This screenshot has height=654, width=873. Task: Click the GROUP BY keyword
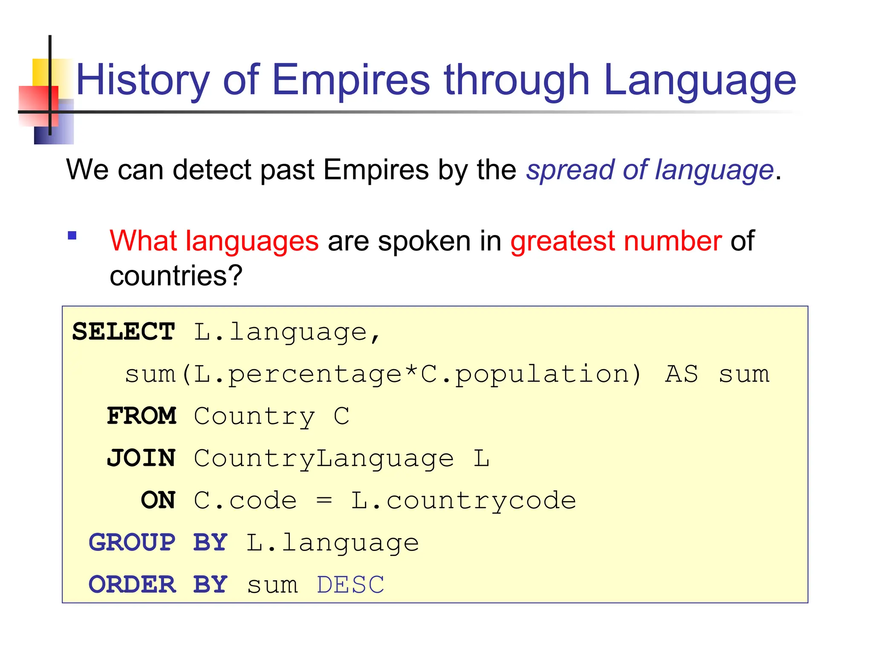pyautogui.click(x=158, y=542)
